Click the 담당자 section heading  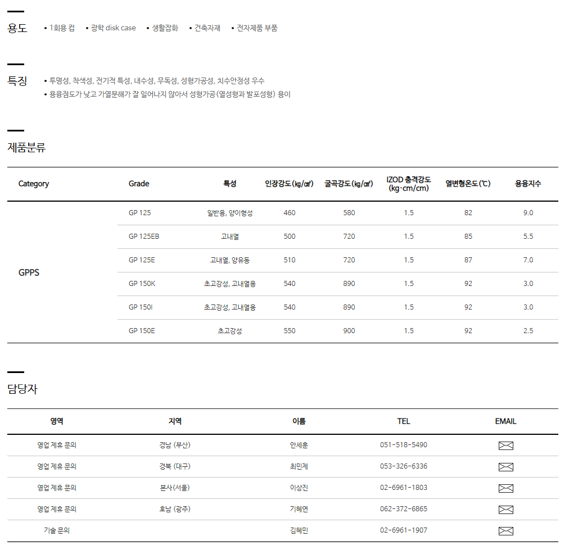tap(22, 389)
